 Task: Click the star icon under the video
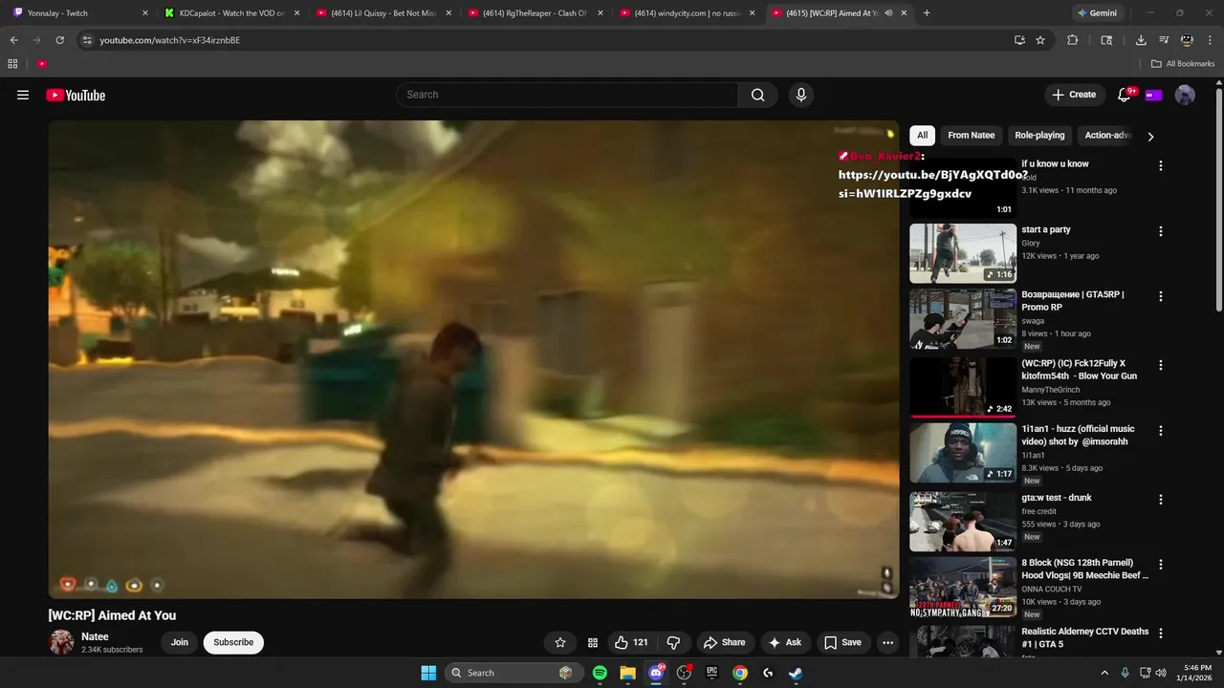click(560, 642)
